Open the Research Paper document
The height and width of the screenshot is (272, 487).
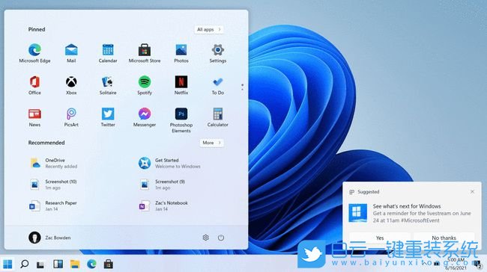point(53,205)
